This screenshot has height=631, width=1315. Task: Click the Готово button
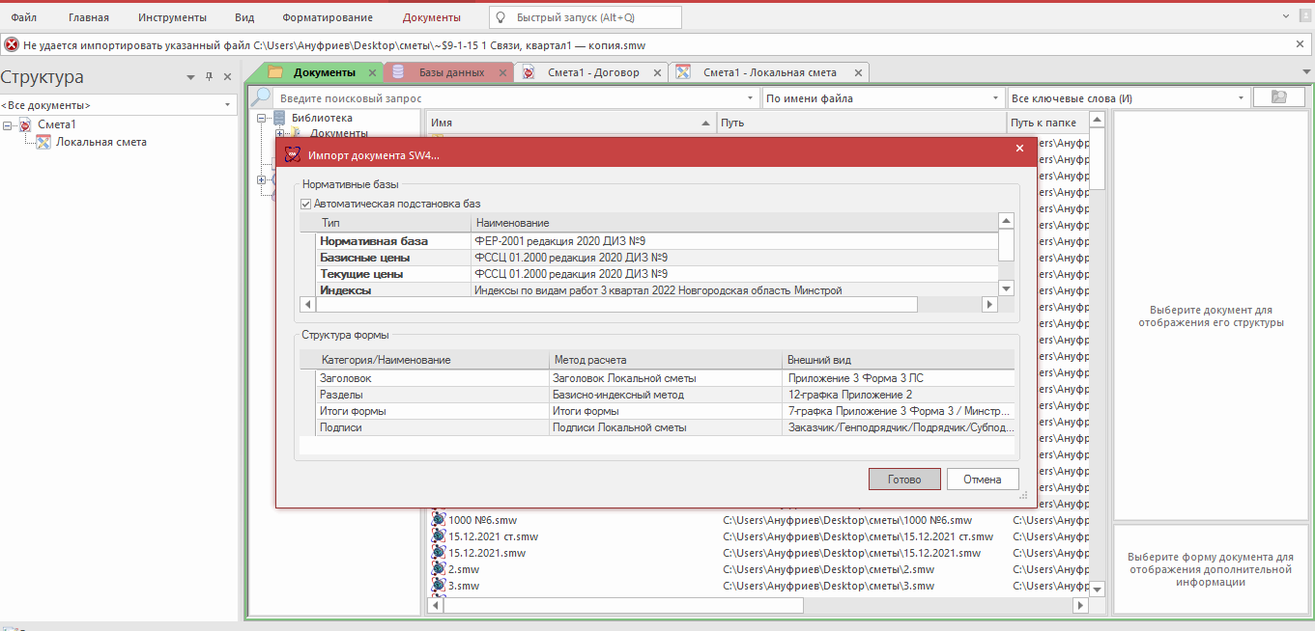[x=902, y=480]
